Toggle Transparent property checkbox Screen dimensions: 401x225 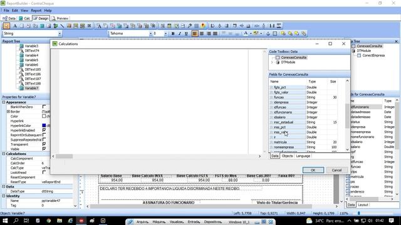click(44, 144)
